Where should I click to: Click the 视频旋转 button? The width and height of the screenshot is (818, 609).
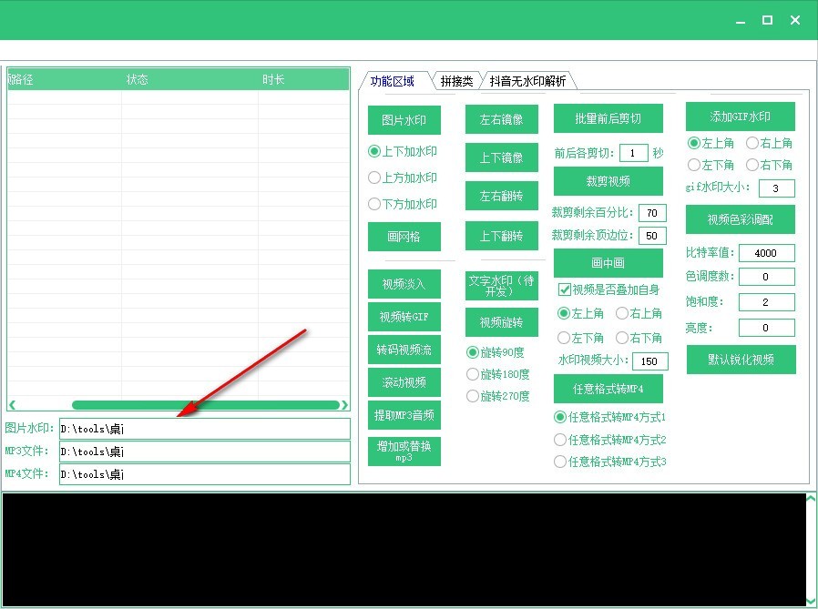(x=501, y=323)
